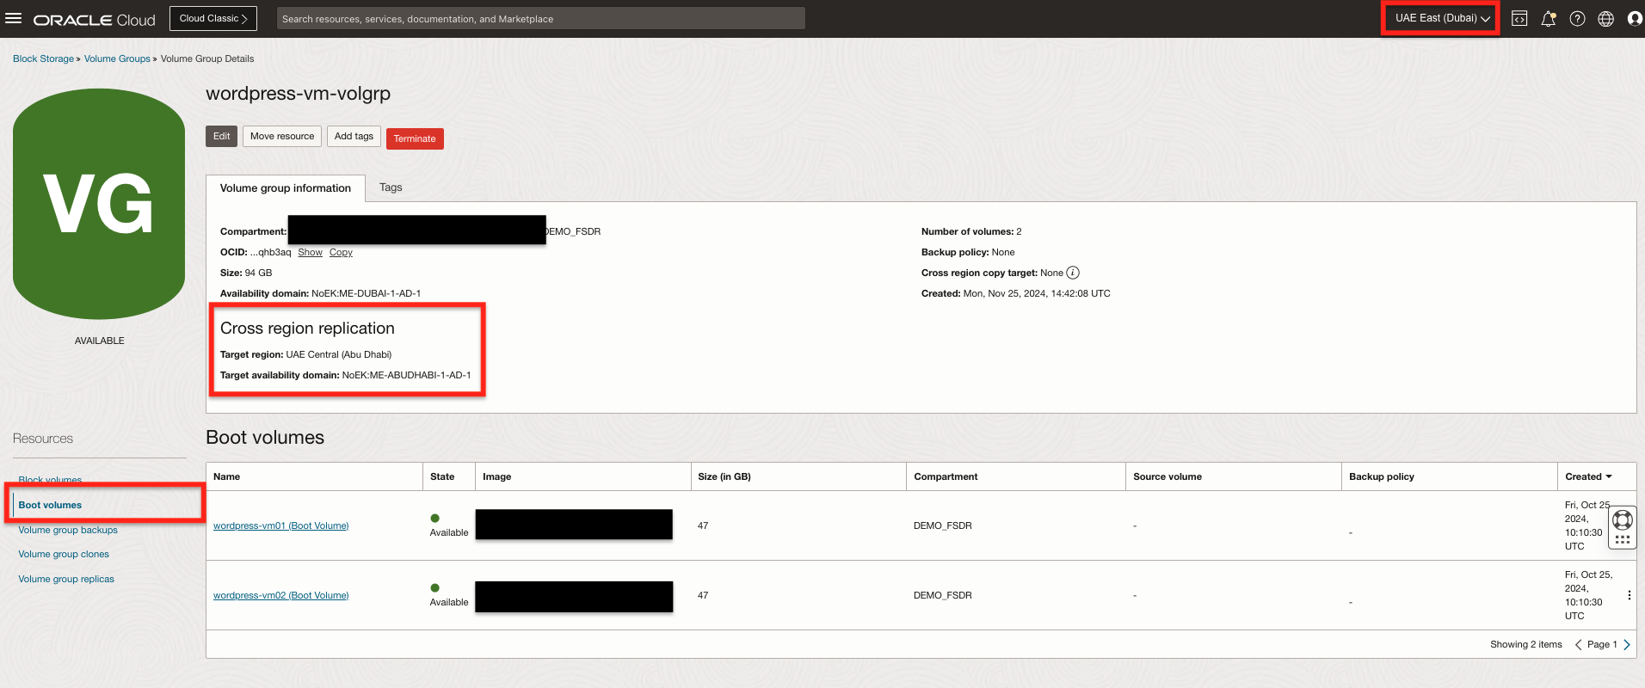Sort by the Created column header
The height and width of the screenshot is (688, 1645).
1588,476
